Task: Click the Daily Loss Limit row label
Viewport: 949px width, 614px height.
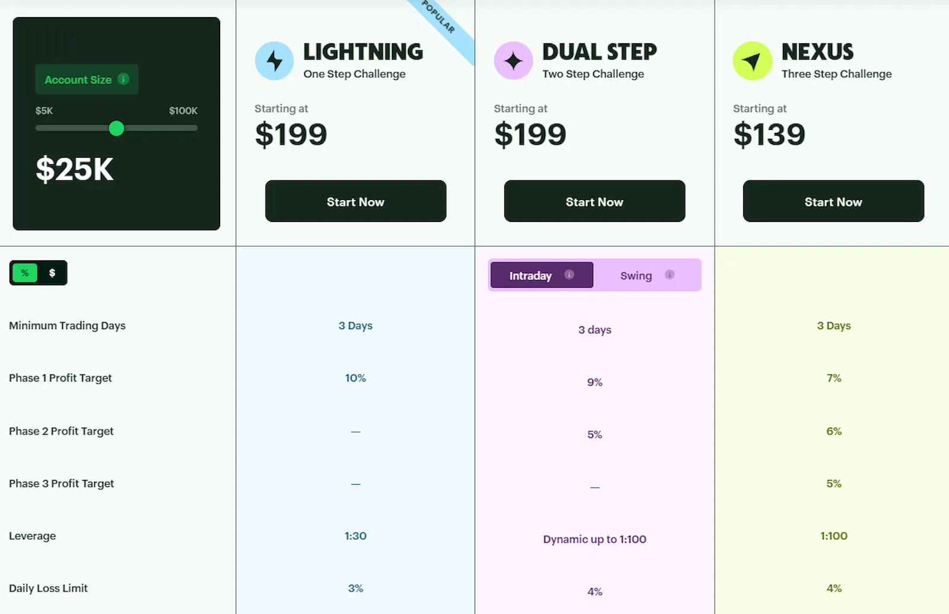Action: click(48, 588)
